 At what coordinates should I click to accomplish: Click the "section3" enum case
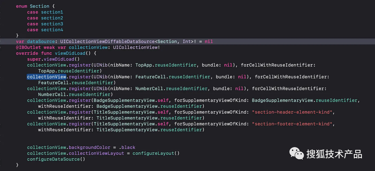[x=52, y=24]
